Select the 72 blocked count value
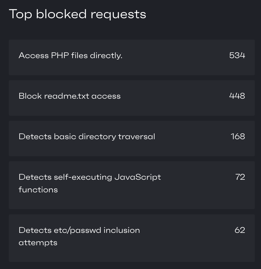The height and width of the screenshot is (269, 261). coord(240,177)
